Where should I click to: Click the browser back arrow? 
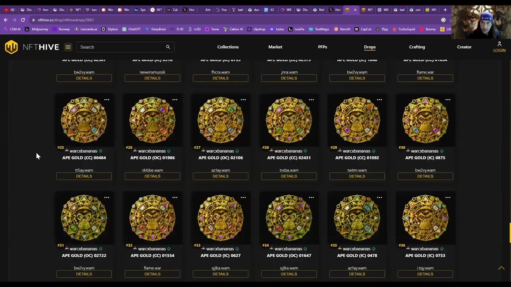6,20
